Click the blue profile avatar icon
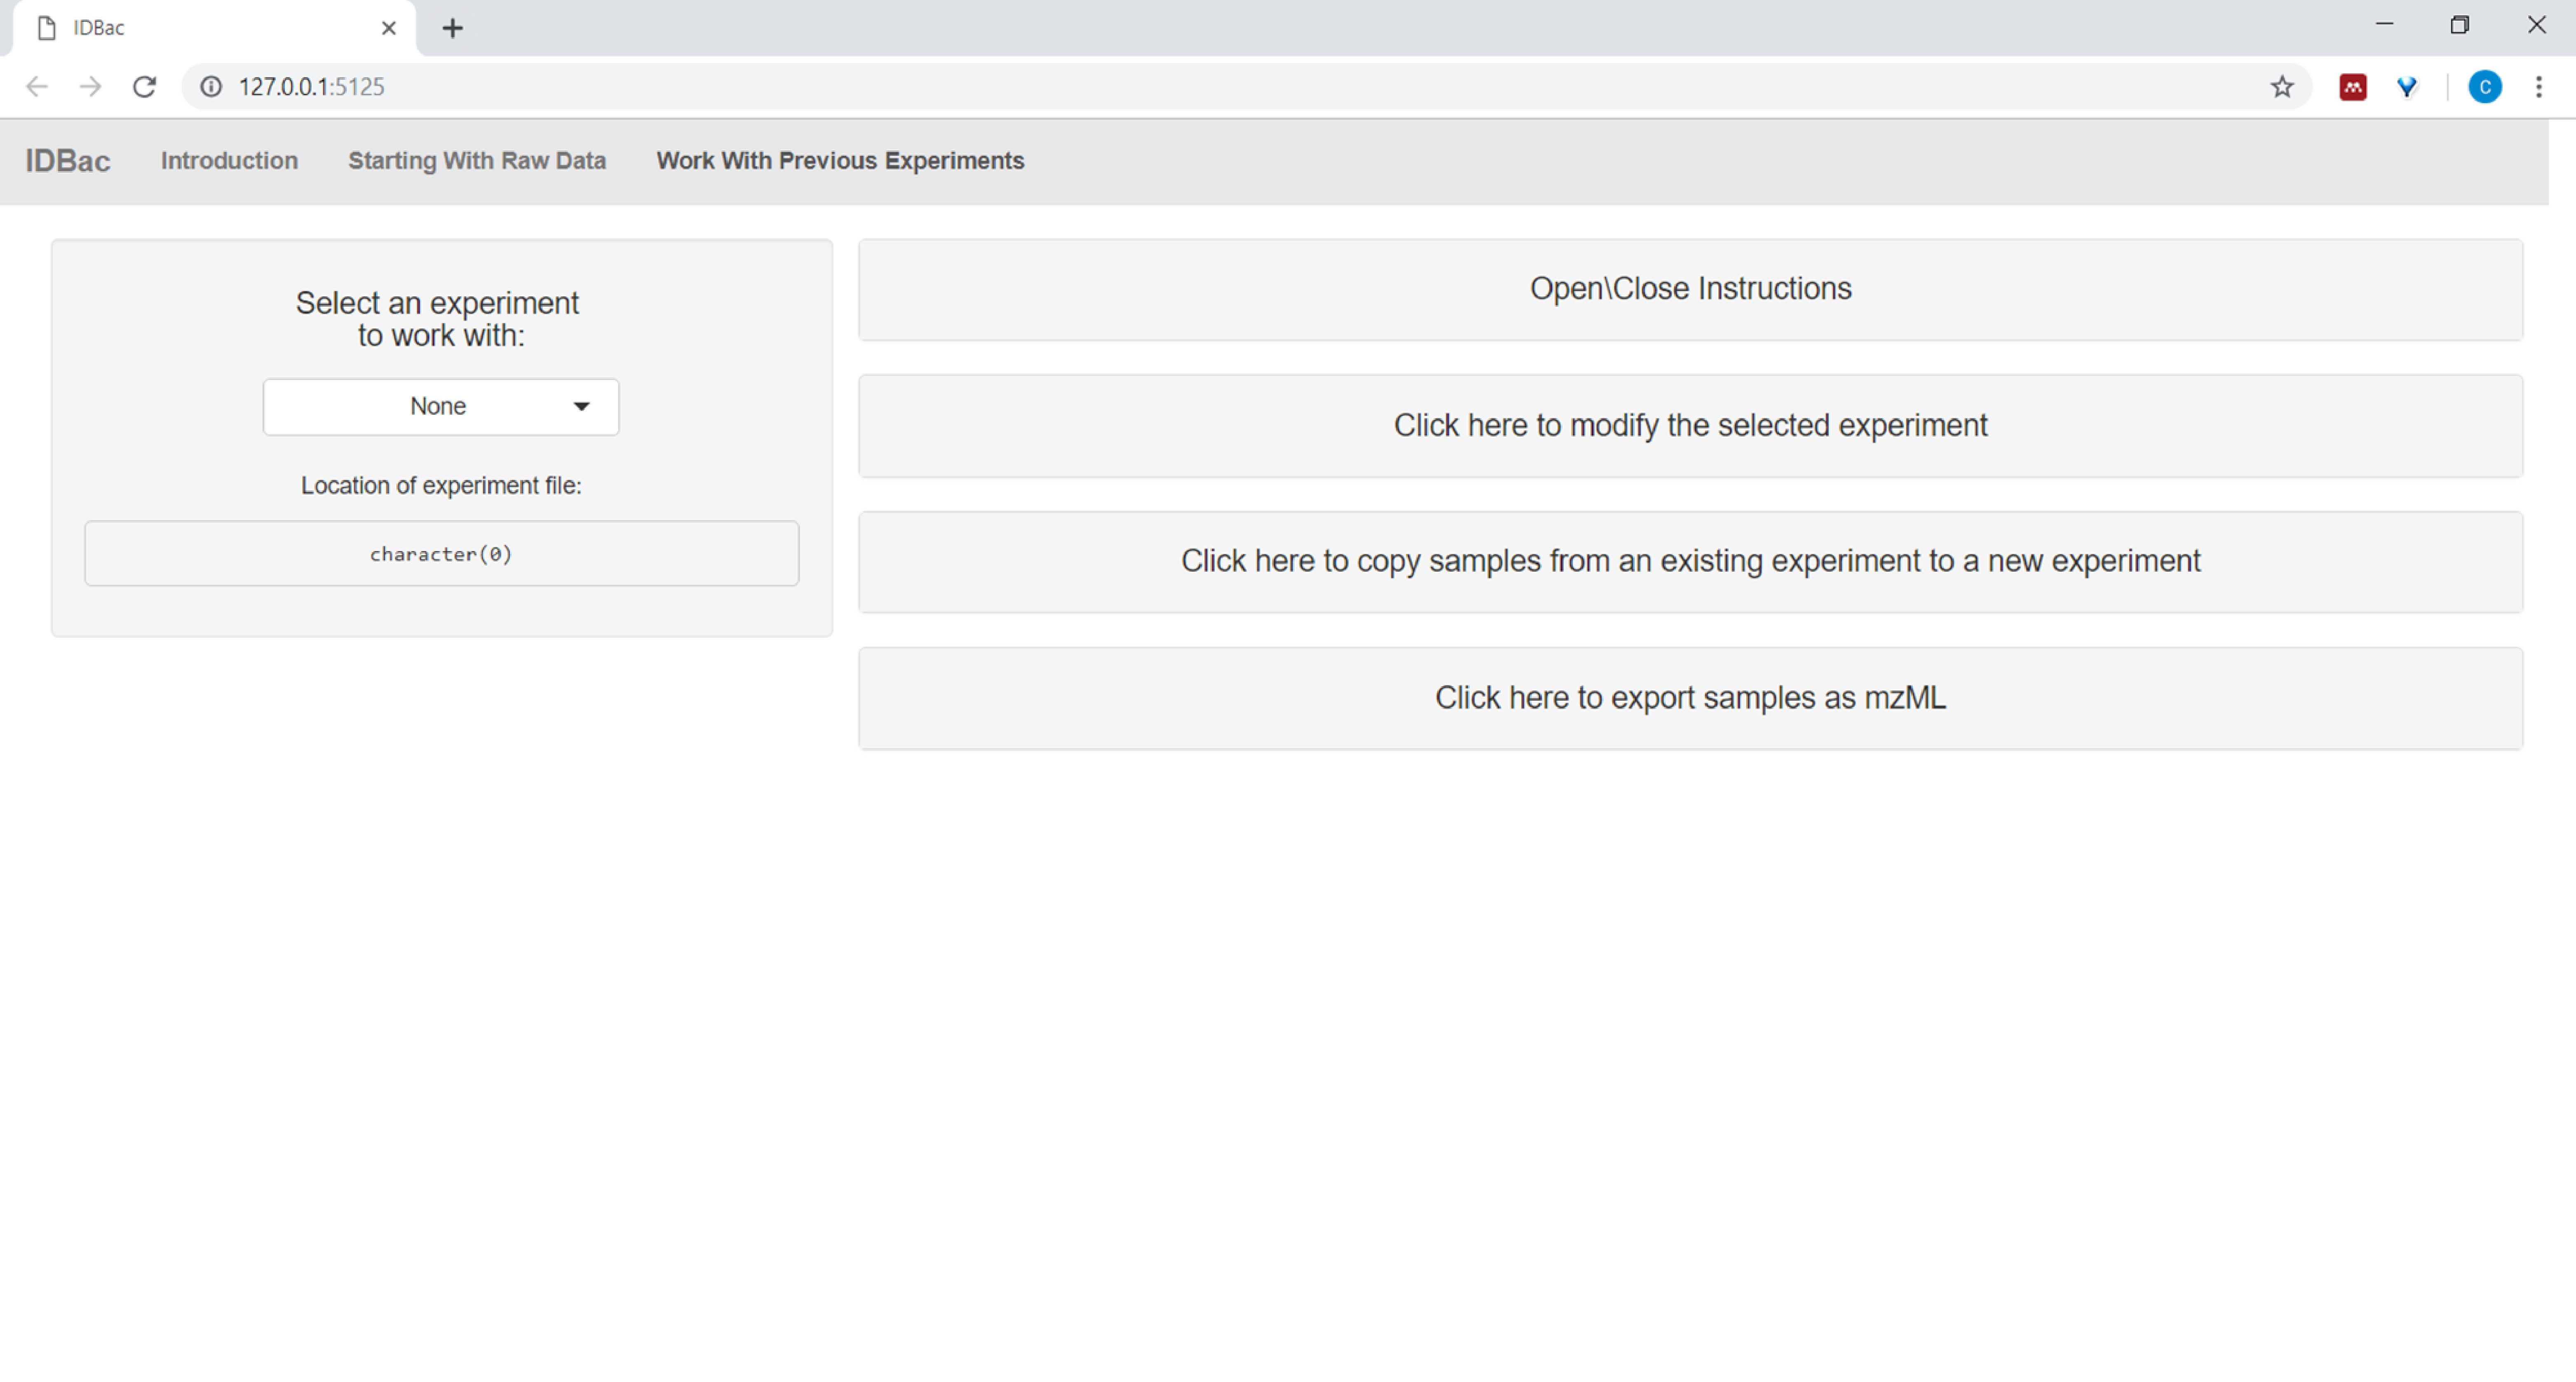This screenshot has width=2576, height=1382. click(2484, 87)
